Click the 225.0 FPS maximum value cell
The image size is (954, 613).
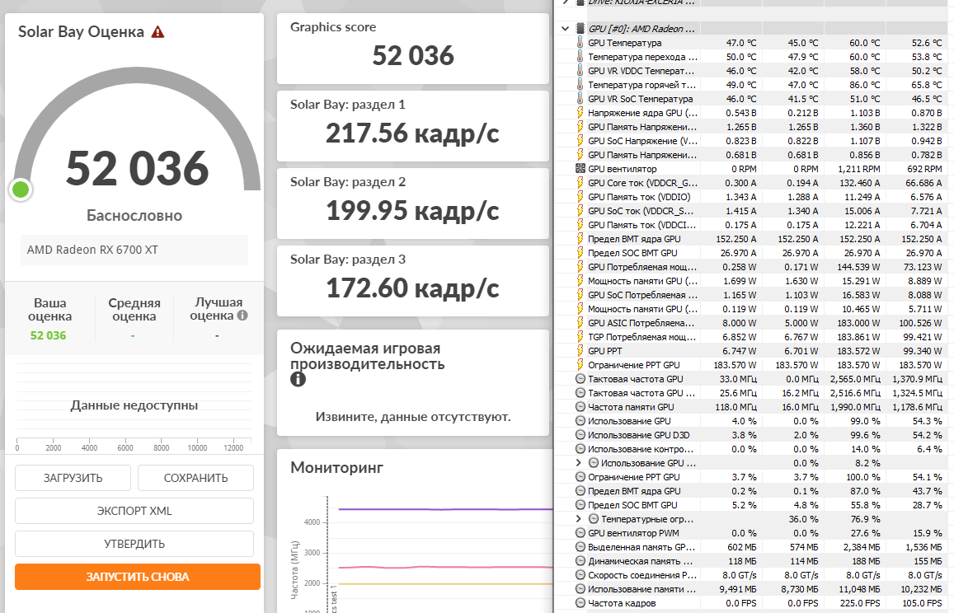pos(860,602)
